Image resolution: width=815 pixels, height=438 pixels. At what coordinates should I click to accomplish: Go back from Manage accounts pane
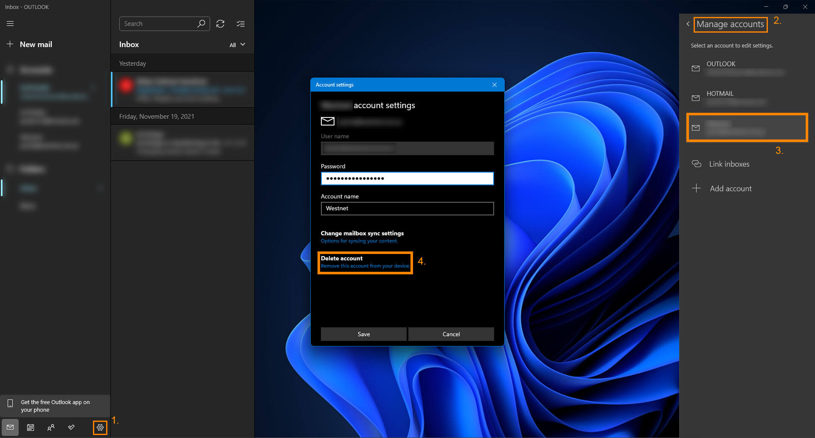pos(688,24)
